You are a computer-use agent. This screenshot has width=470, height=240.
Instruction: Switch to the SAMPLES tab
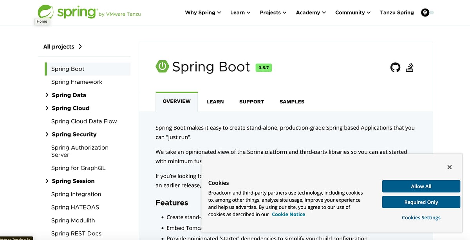pyautogui.click(x=292, y=102)
